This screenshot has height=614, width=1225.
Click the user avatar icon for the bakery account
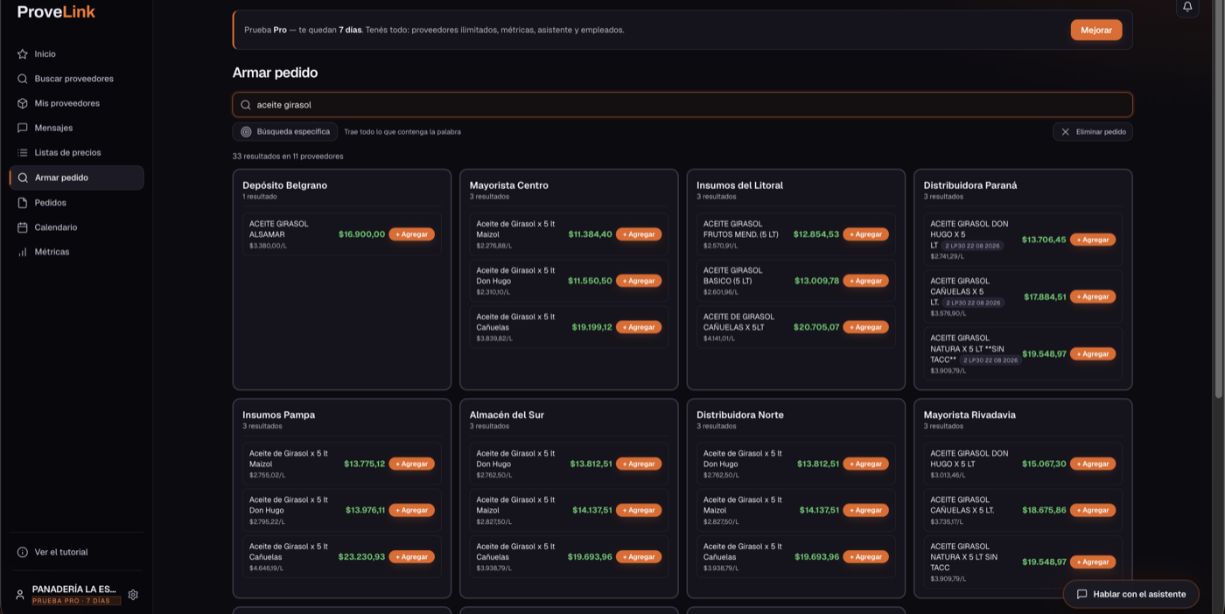tap(20, 595)
